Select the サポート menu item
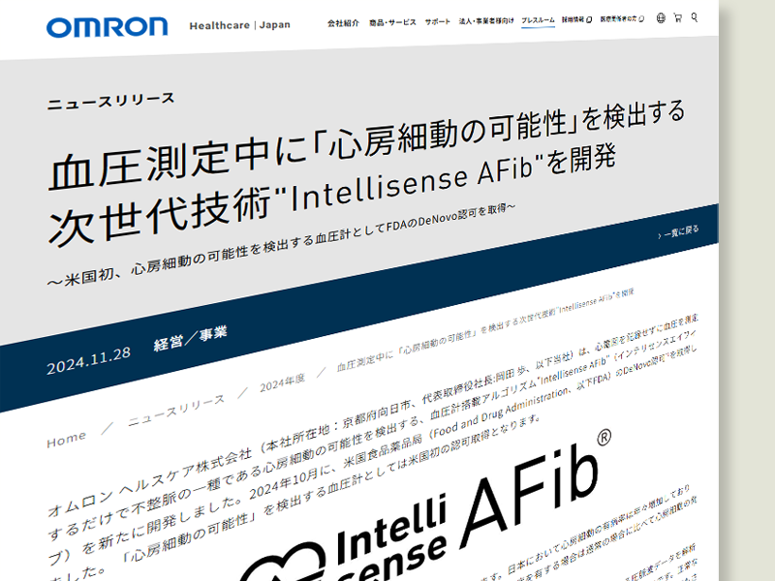The height and width of the screenshot is (581, 775). coord(436,19)
